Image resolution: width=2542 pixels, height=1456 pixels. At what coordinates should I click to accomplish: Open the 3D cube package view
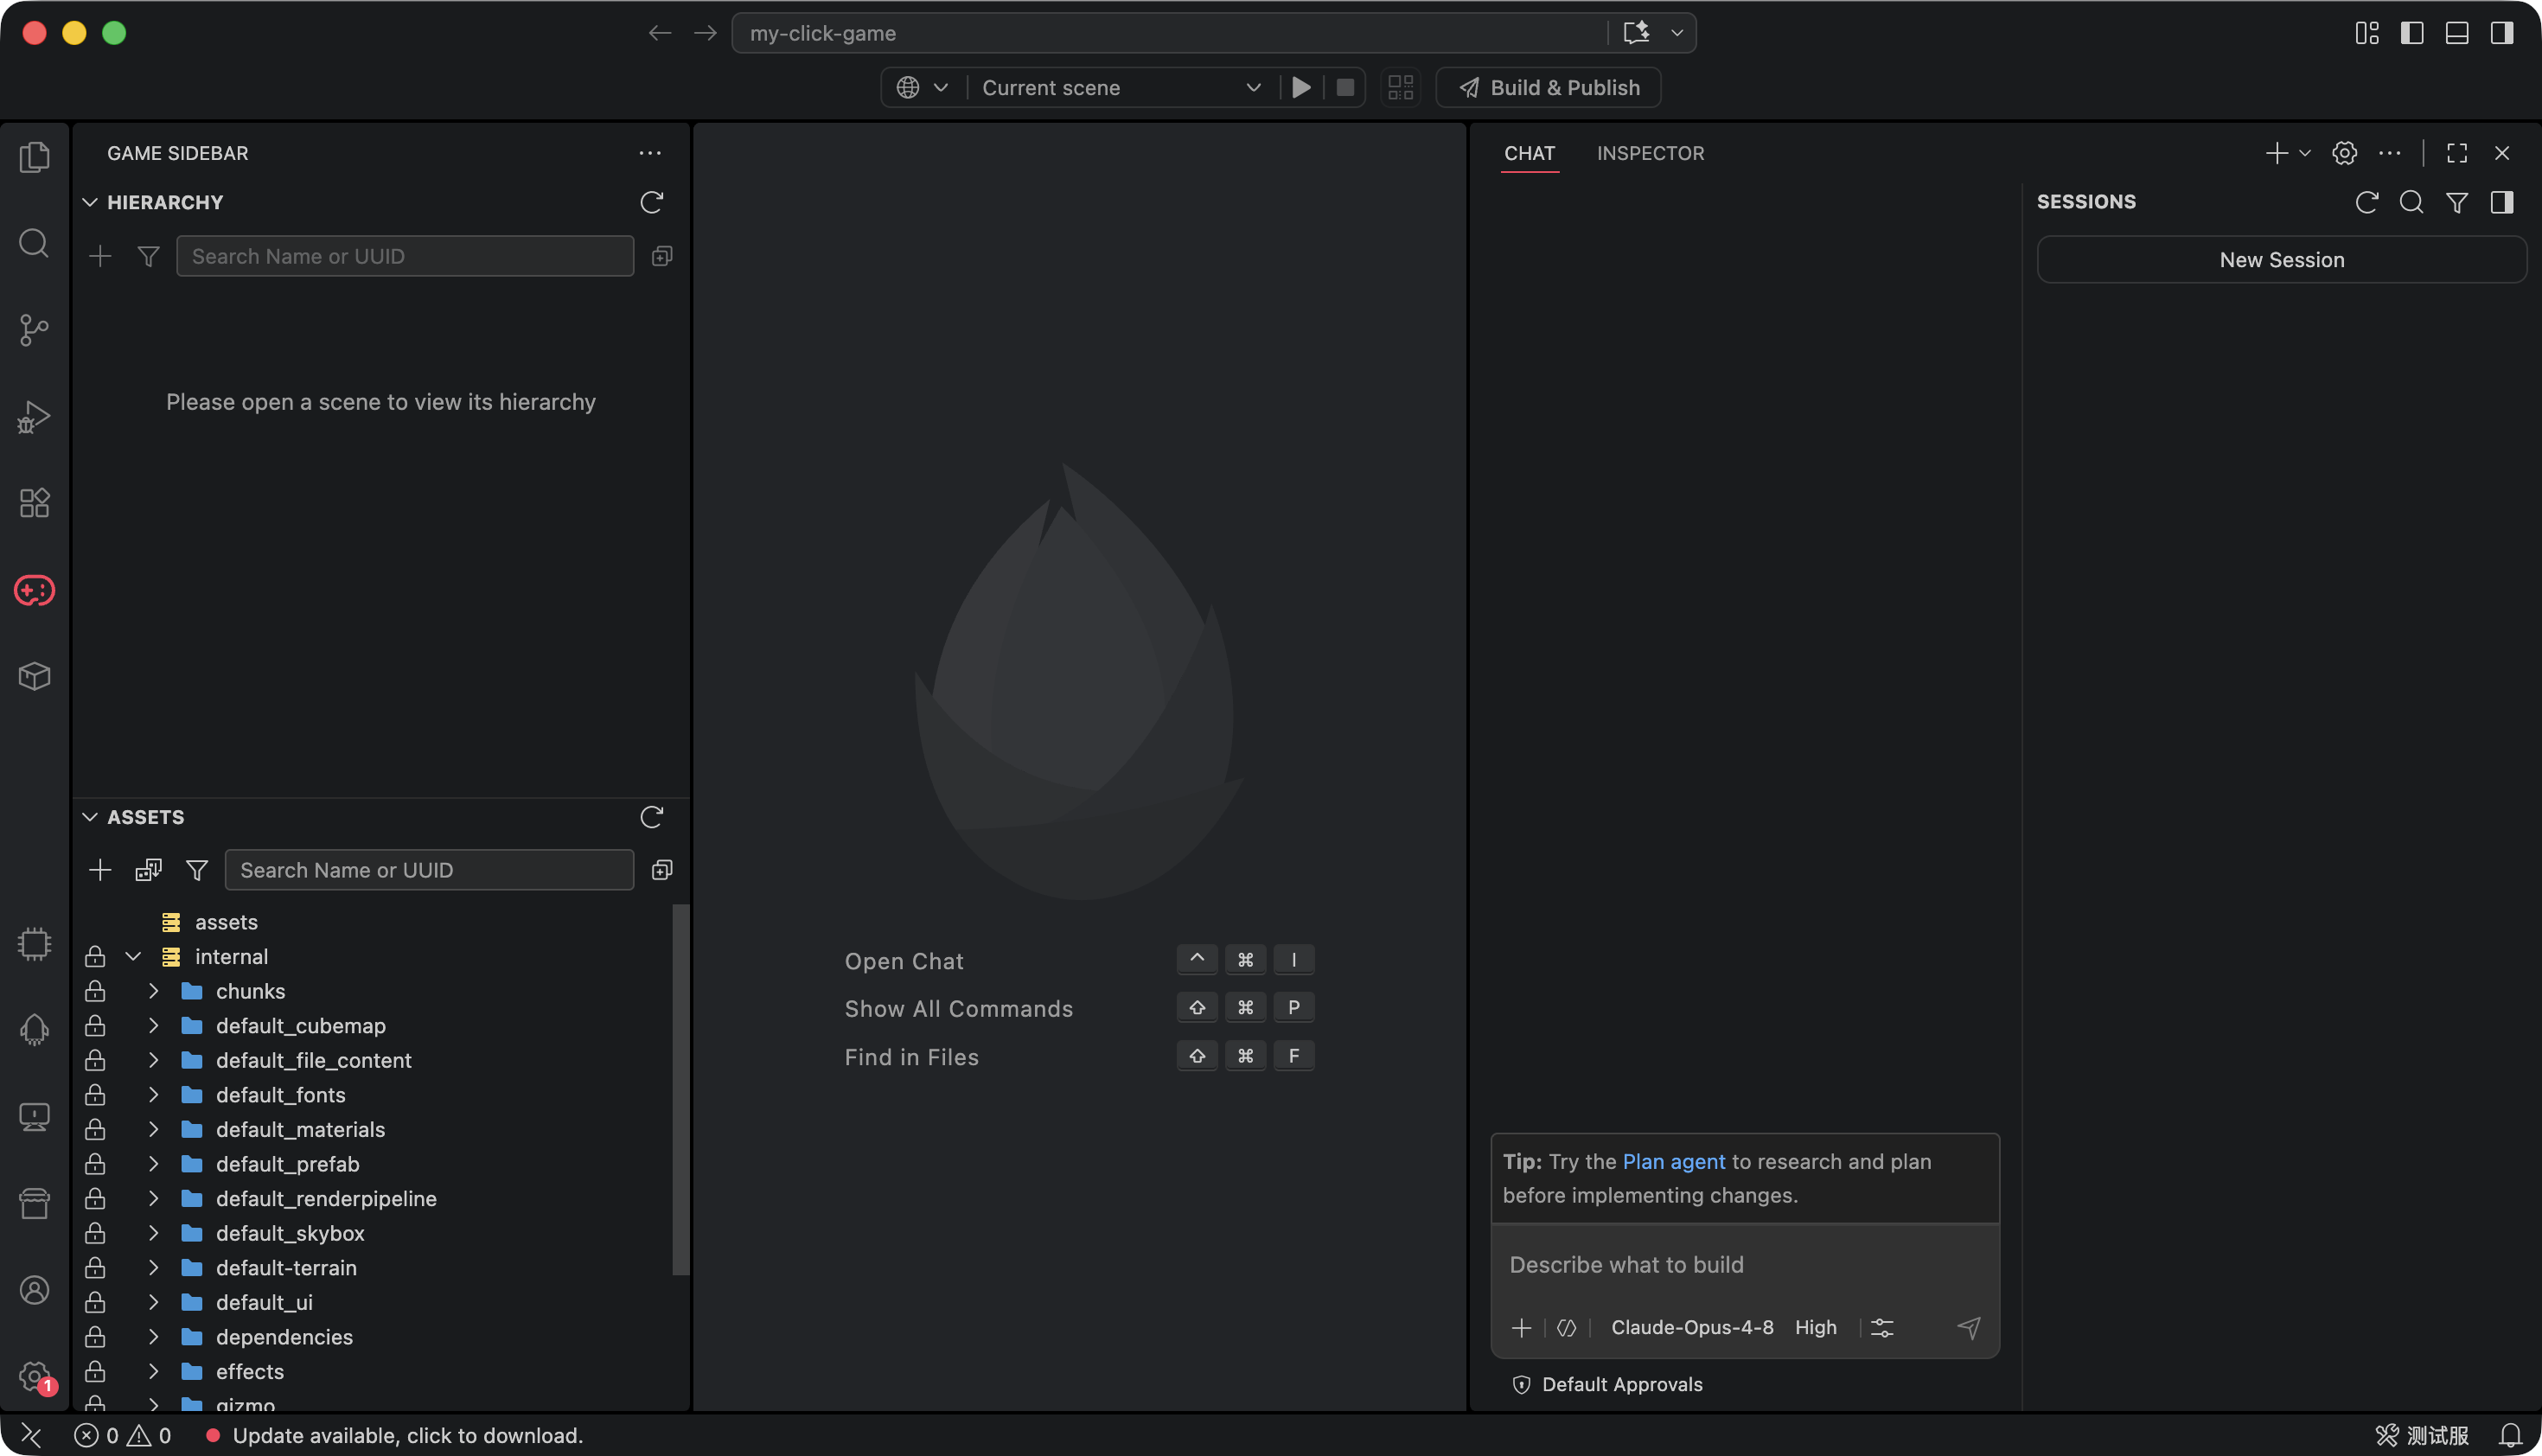point(34,677)
